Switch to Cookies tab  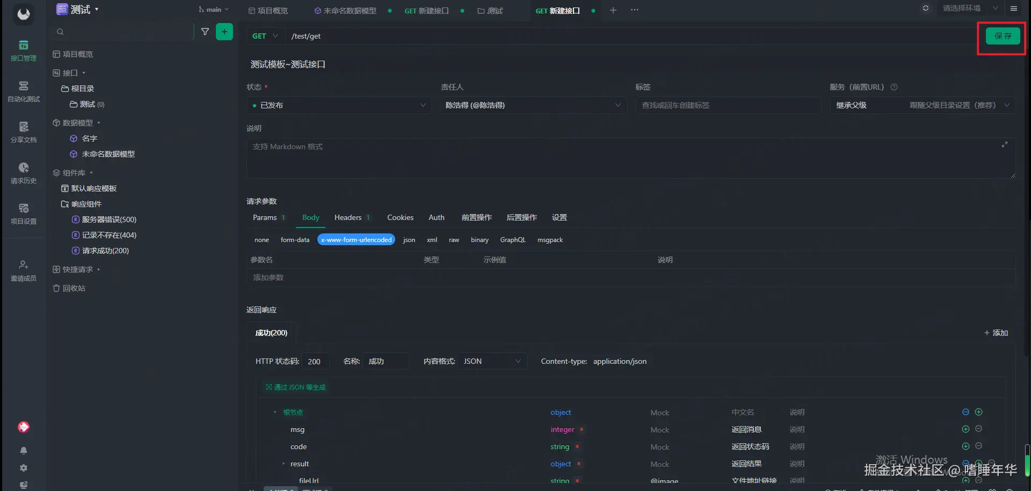tap(401, 217)
